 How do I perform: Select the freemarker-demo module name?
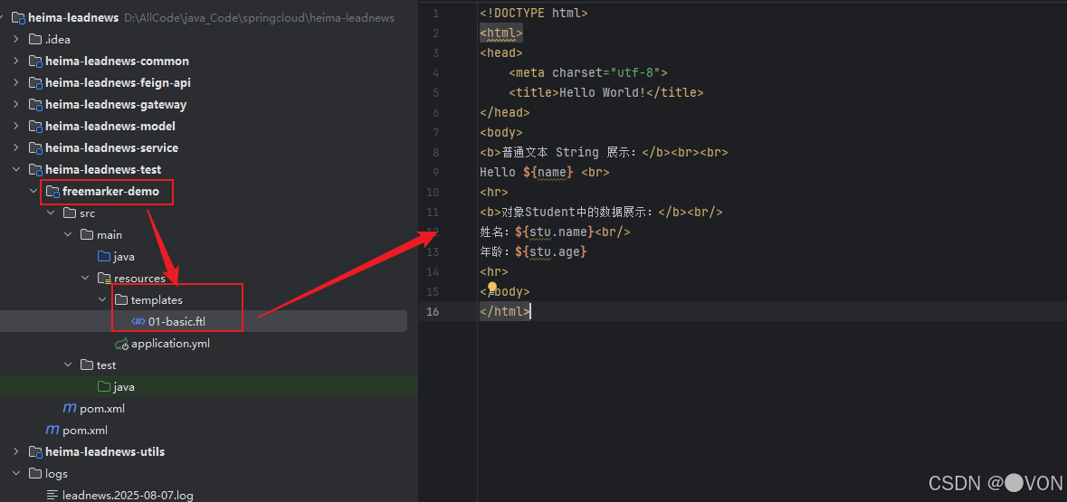pyautogui.click(x=111, y=191)
